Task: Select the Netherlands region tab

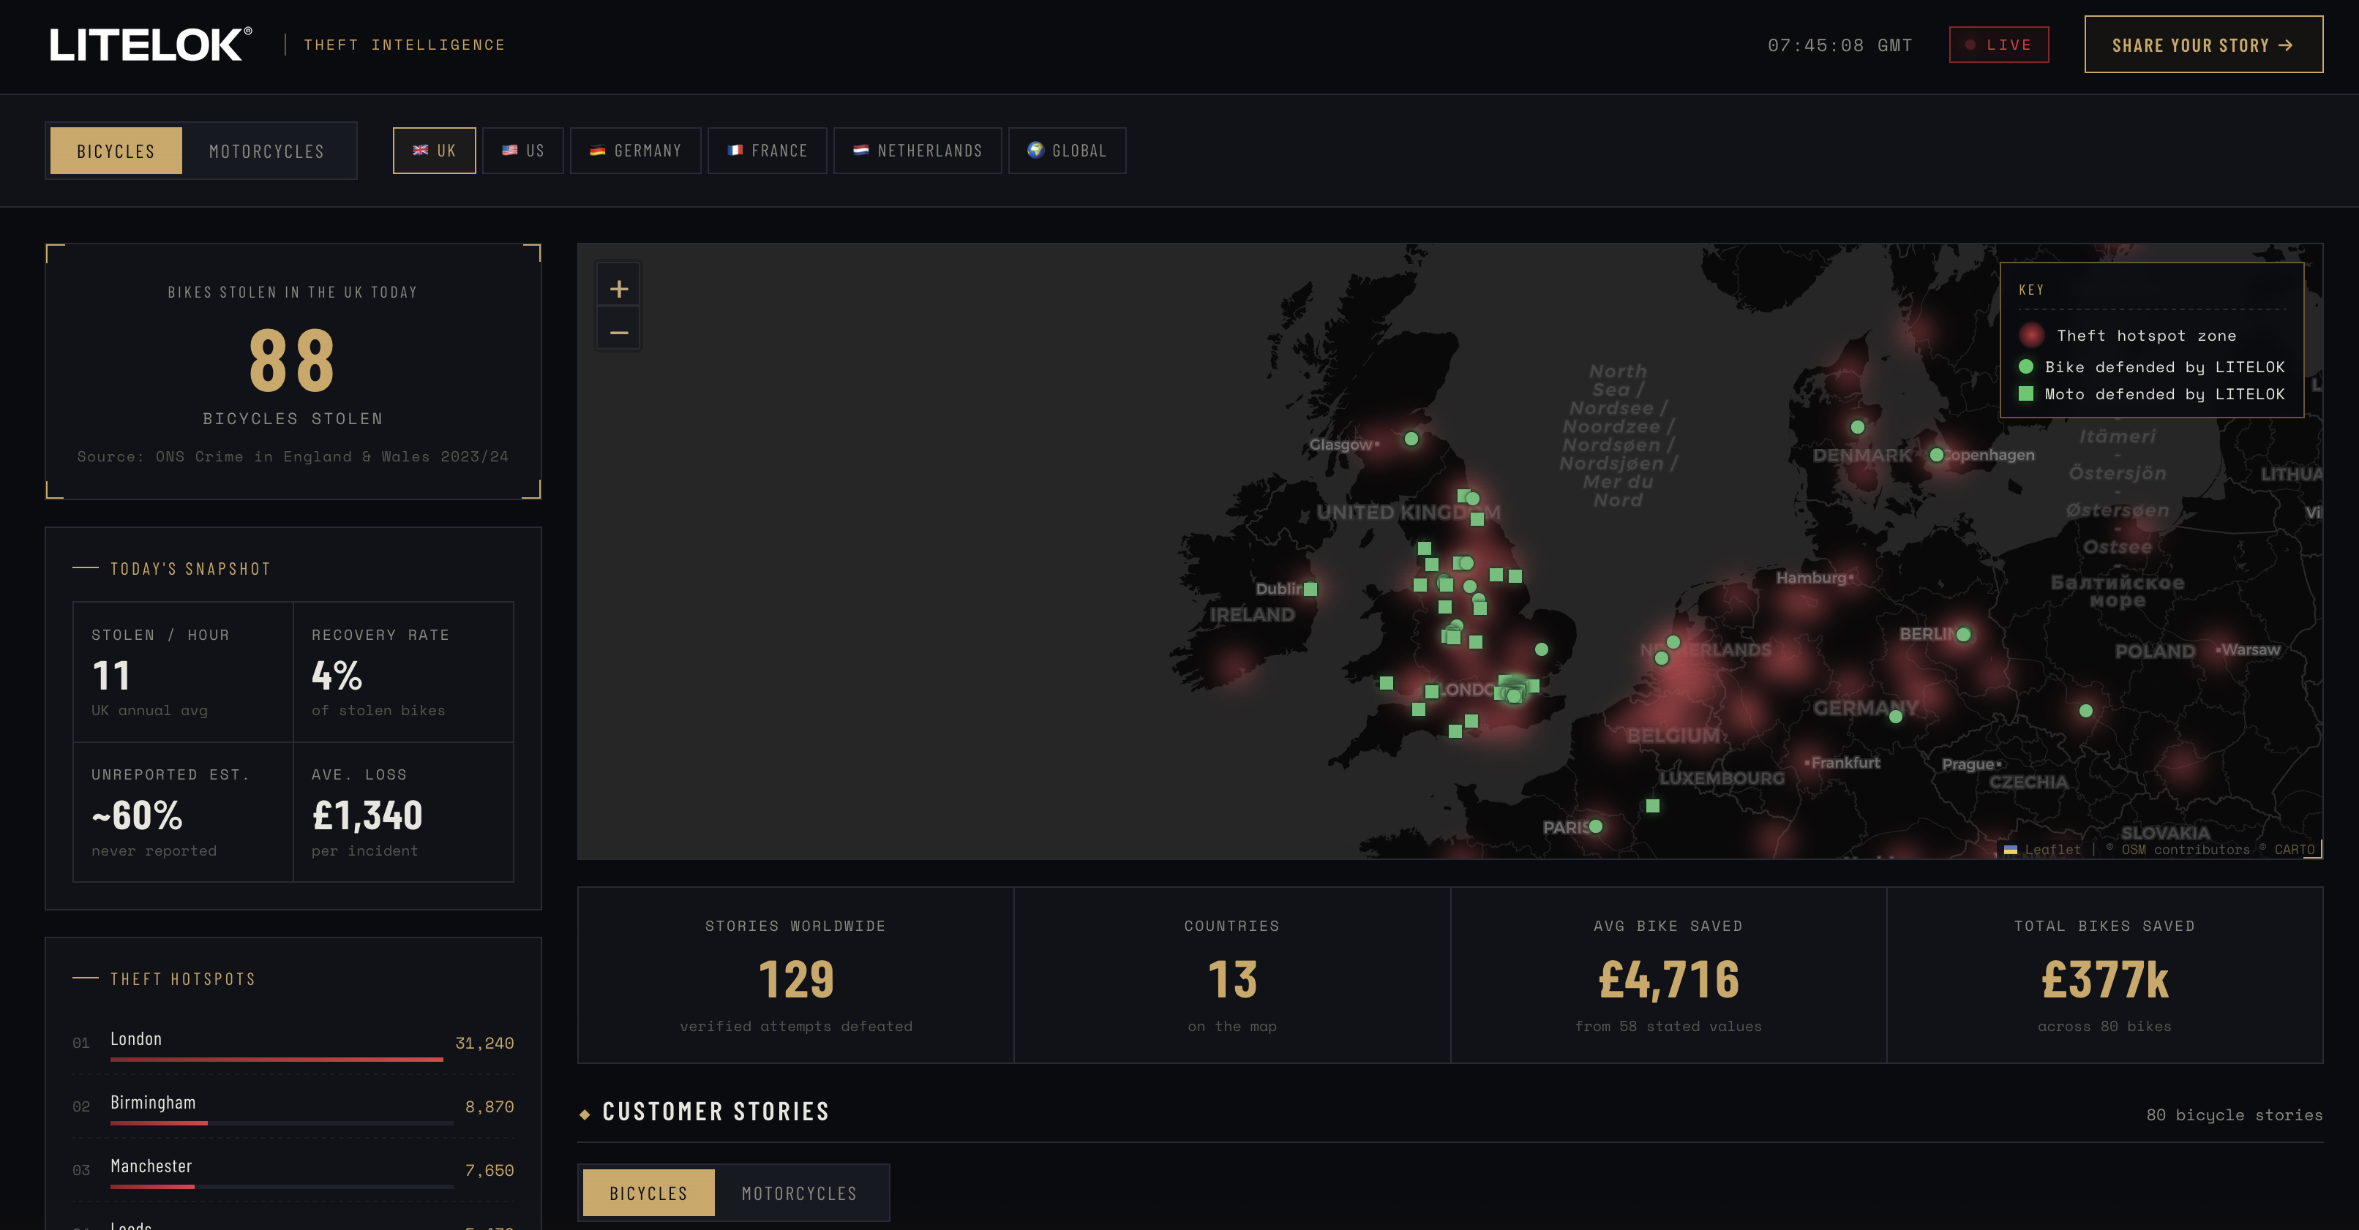Action: tap(918, 151)
